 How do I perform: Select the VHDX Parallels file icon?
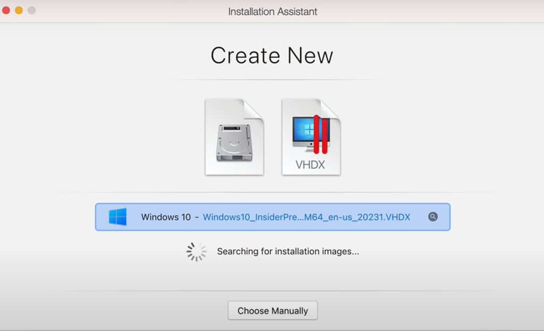[311, 137]
